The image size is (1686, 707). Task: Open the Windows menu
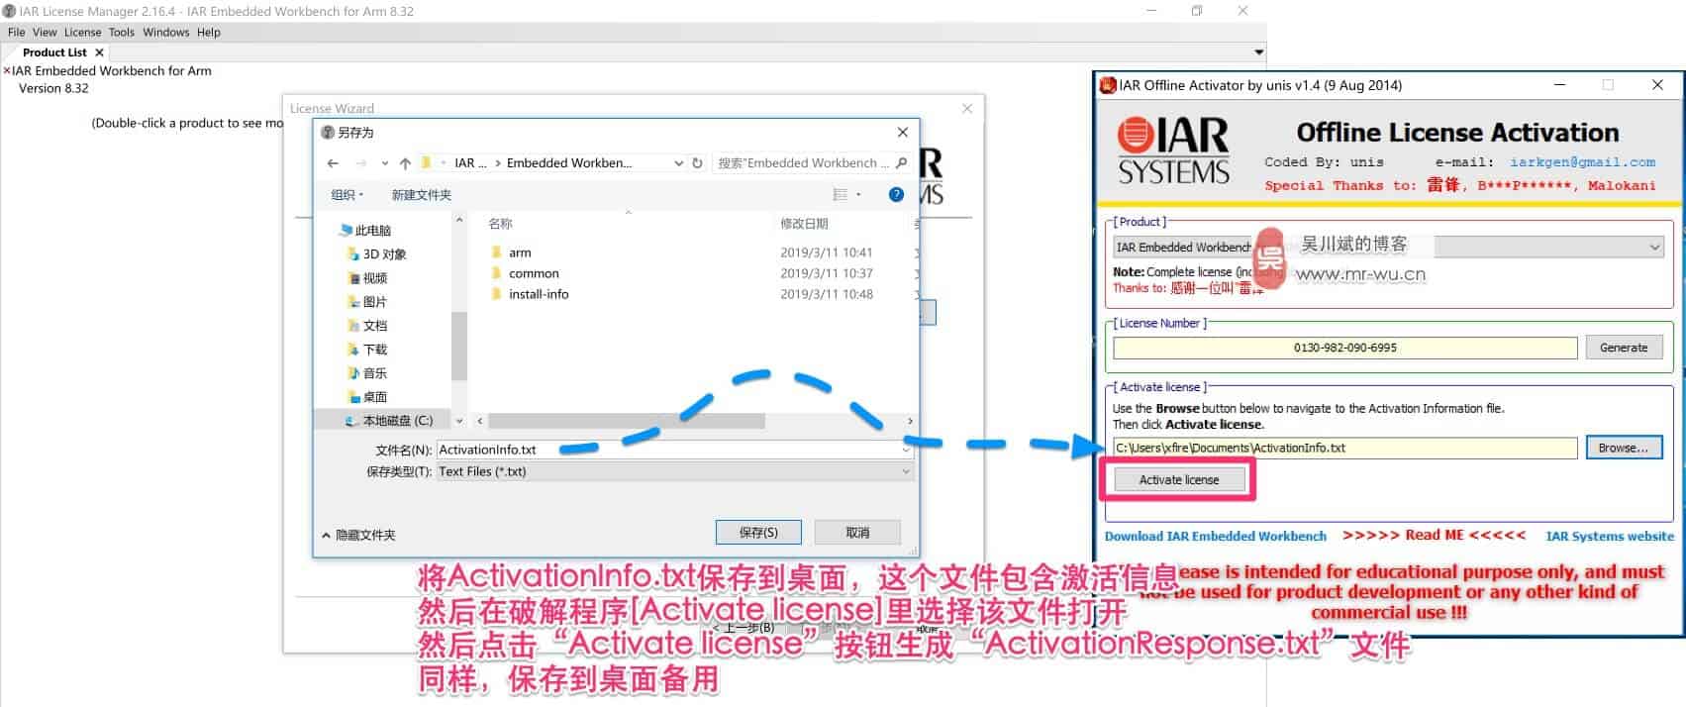165,32
